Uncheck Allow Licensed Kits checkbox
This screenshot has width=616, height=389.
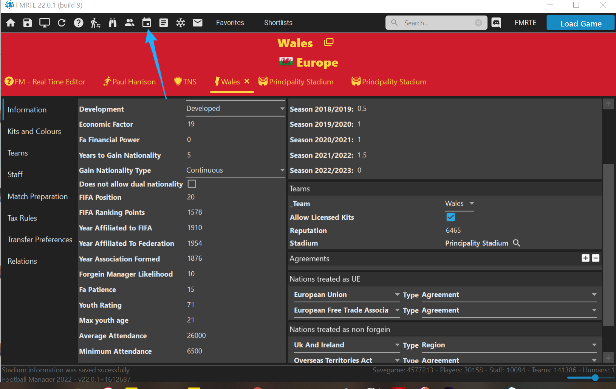coord(451,217)
